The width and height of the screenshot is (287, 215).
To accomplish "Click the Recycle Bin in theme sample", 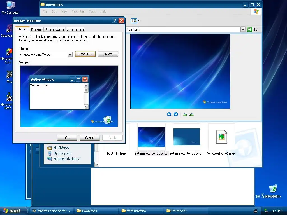I will (x=108, y=120).
